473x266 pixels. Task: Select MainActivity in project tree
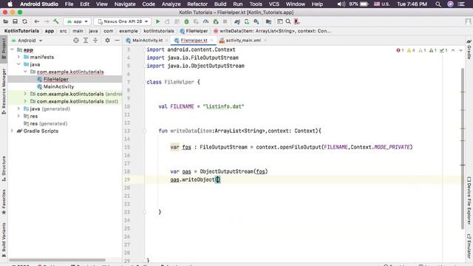(58, 86)
